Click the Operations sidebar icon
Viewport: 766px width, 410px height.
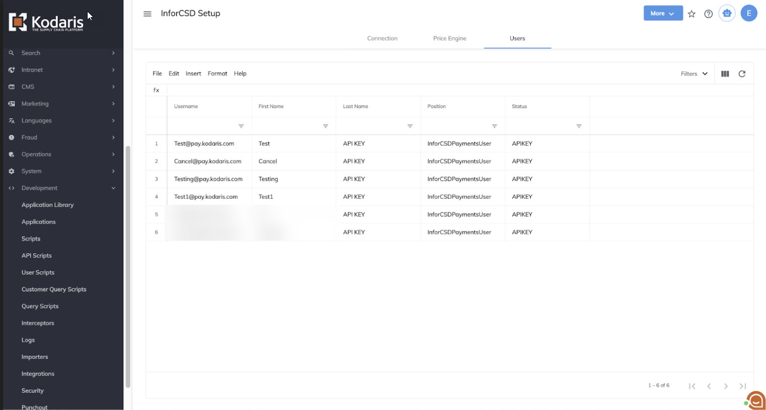point(11,154)
